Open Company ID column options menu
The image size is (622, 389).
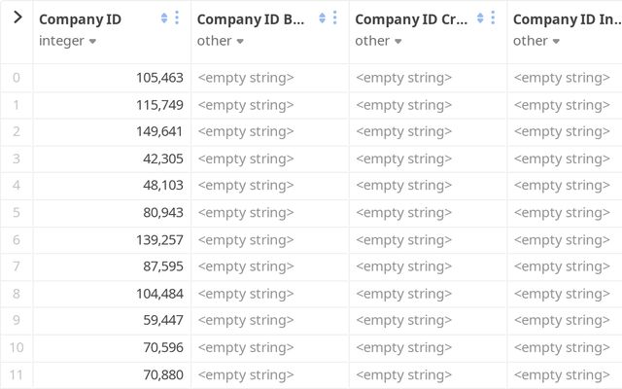pyautogui.click(x=177, y=18)
